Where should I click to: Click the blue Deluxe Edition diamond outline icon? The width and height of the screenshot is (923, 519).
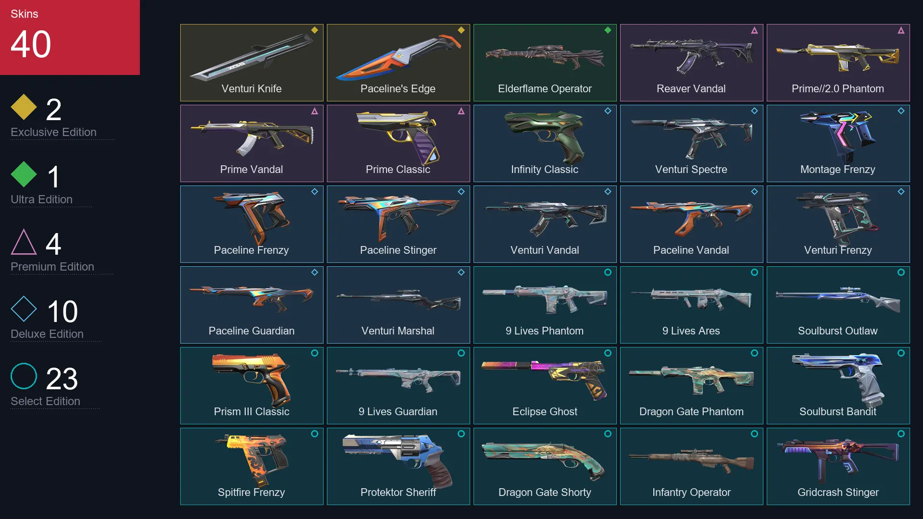point(24,309)
